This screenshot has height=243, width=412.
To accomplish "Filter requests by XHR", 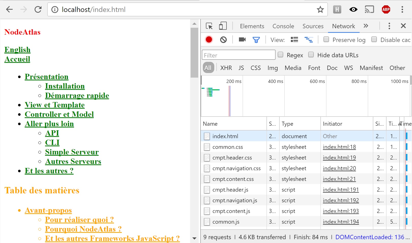I will click(x=226, y=68).
